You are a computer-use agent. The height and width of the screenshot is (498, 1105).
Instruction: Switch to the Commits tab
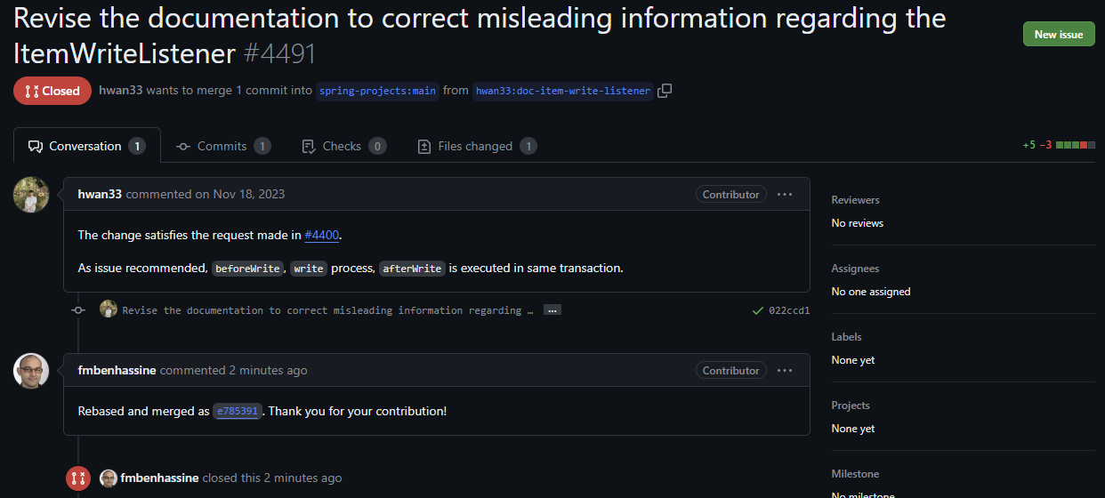[223, 146]
